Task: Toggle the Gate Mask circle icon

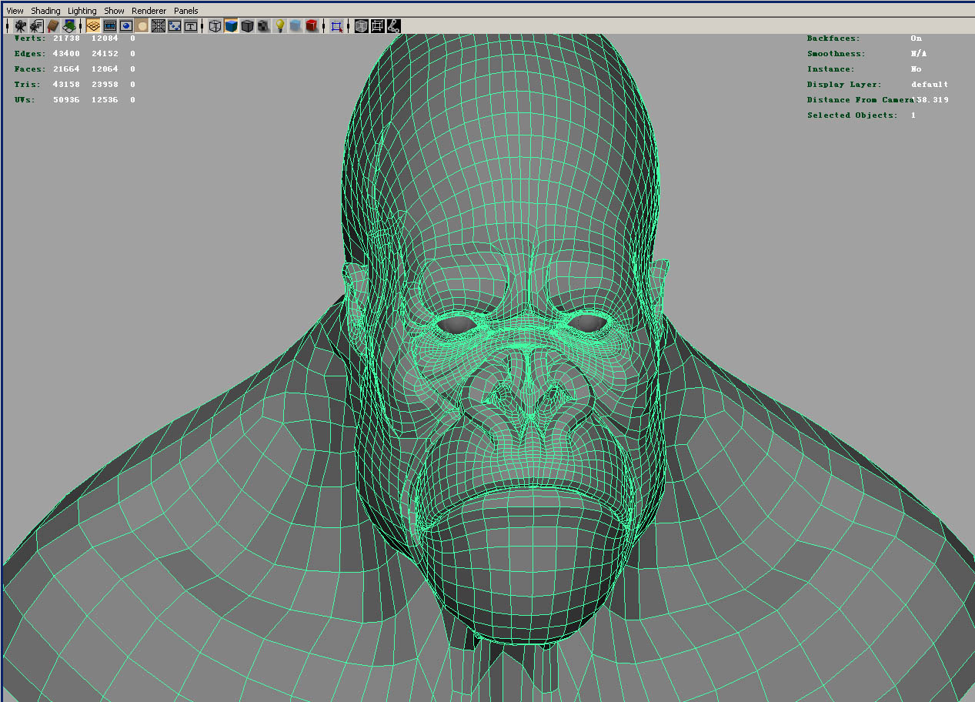Action: [142, 26]
